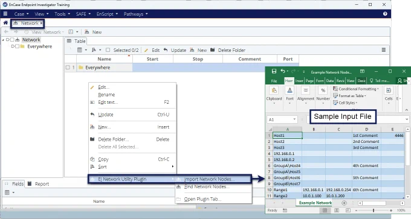The image size is (411, 219).
Task: Open the Case menu
Action: coord(22,14)
